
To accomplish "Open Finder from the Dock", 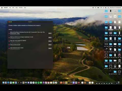I will [x=3, y=83].
